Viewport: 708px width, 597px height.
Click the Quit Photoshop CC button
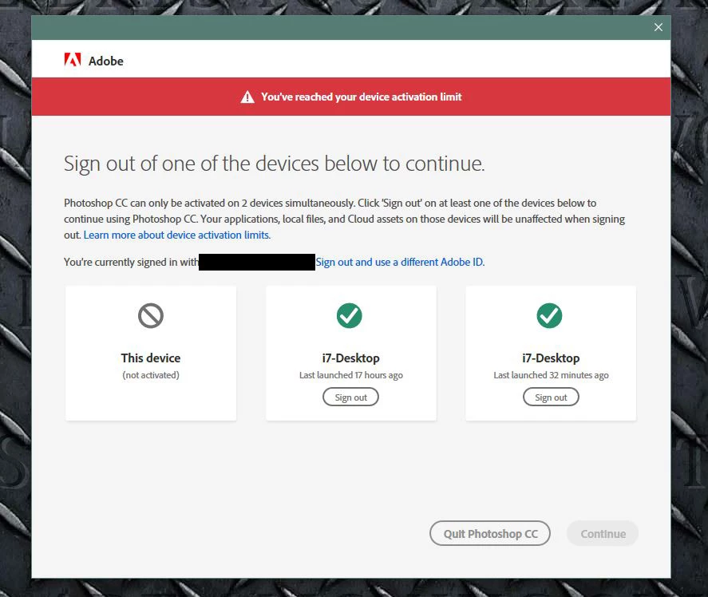(490, 533)
